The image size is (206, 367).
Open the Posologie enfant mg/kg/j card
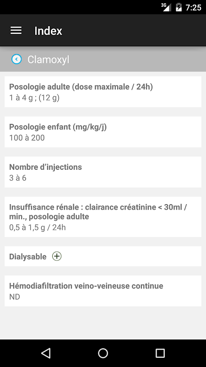point(103,132)
